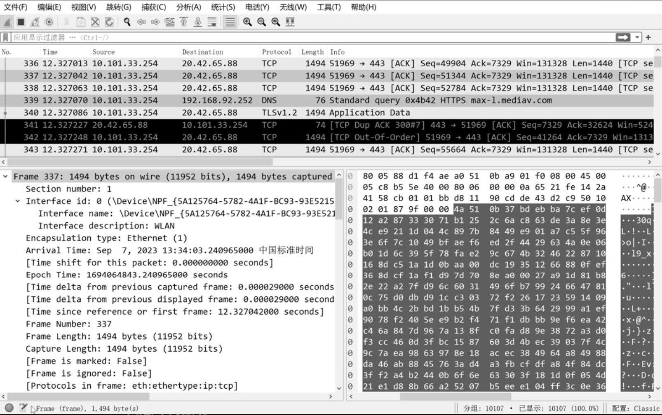Open the display filter history dropdown
The image size is (662, 415).
[x=637, y=37]
